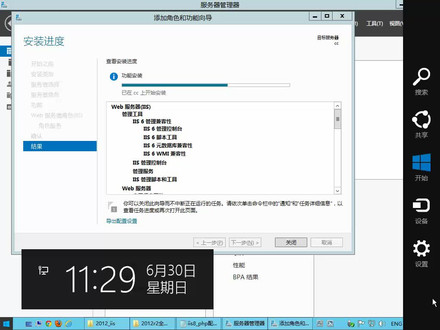440x330 pixels.
Task: Select the Results (结果) wizard step
Action: [60, 147]
